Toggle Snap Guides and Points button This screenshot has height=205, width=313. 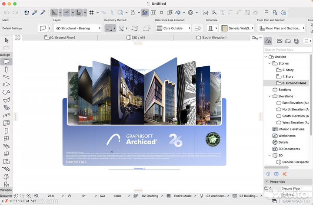(67, 13)
